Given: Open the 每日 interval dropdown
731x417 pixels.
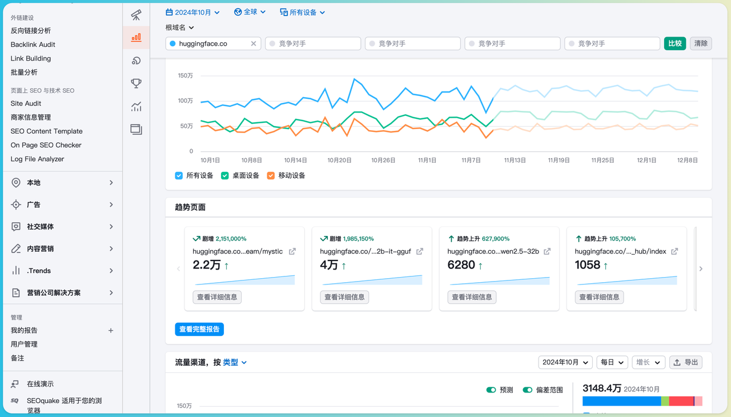Looking at the screenshot, I should (x=612, y=362).
